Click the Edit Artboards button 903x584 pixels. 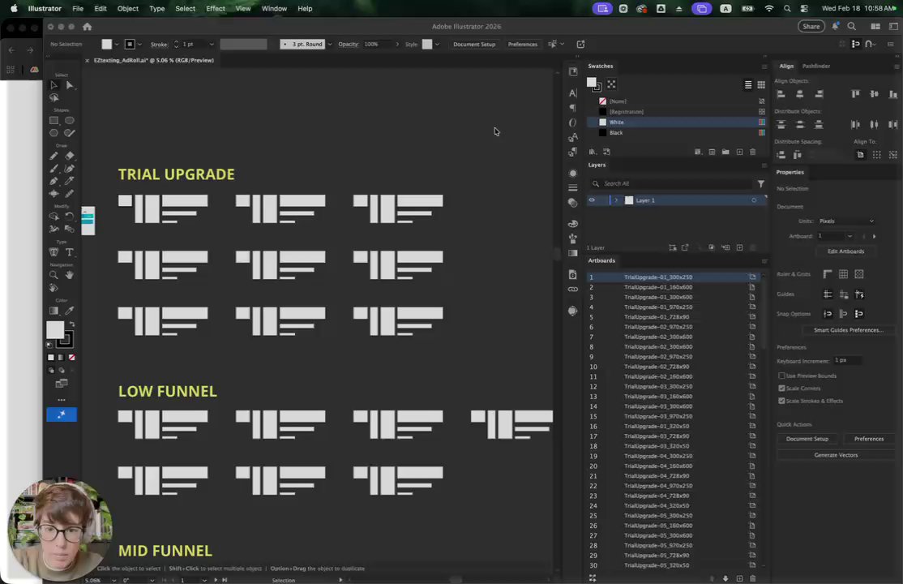click(845, 251)
